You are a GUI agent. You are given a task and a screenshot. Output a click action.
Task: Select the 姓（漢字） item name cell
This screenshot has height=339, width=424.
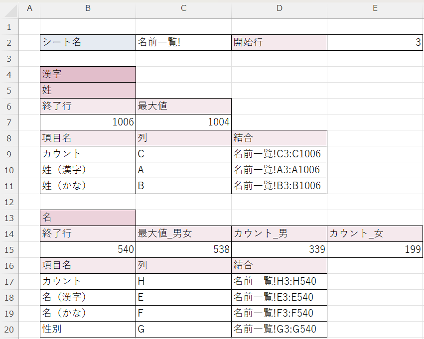88,170
